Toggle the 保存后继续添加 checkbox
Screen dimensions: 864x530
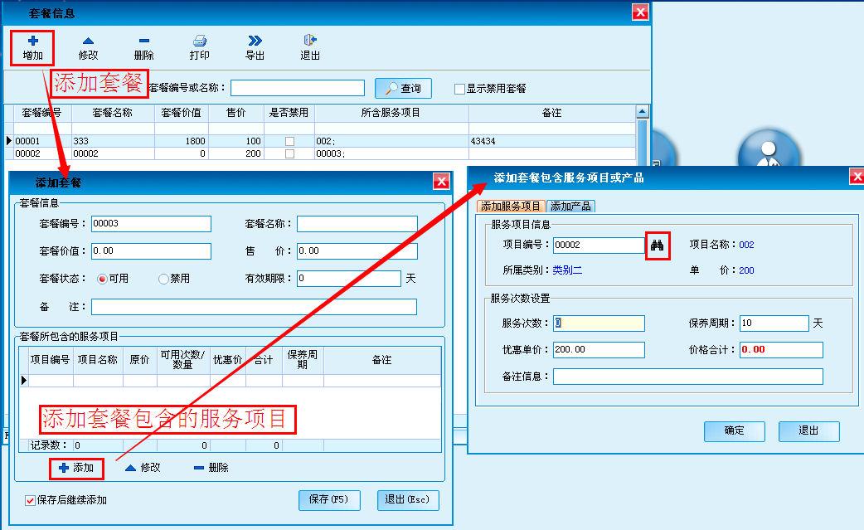(x=31, y=500)
